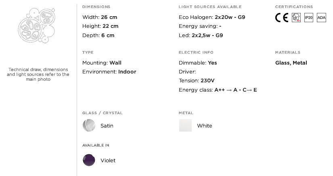This screenshot has width=333, height=176.
Task: Click the Dimensions section heading
Action: click(96, 7)
